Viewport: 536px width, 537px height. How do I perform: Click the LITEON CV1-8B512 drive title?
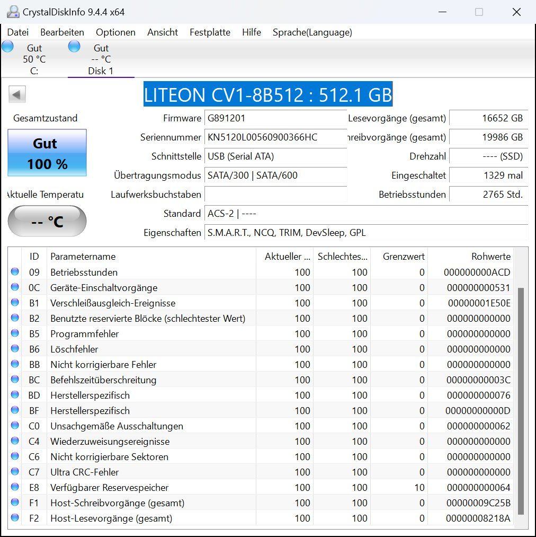coord(267,94)
